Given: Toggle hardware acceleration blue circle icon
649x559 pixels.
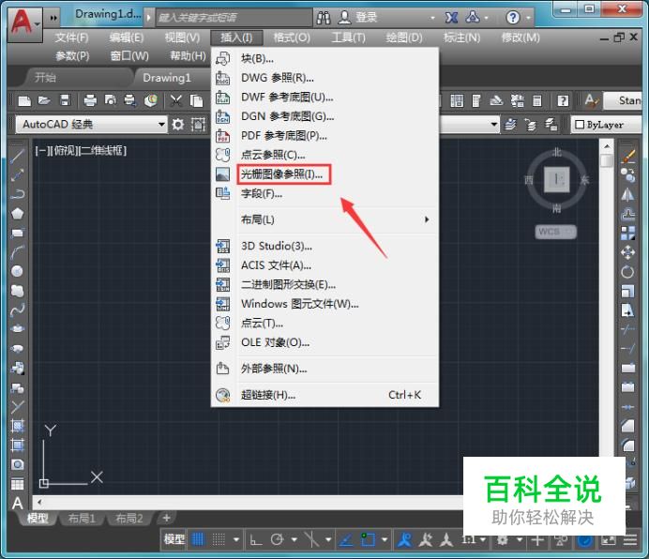Looking at the screenshot, I should (x=584, y=540).
